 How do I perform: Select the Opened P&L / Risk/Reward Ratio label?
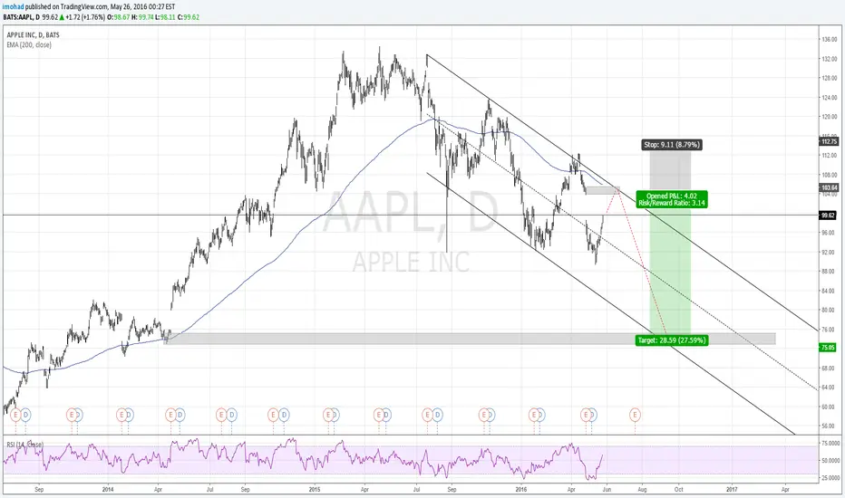(x=672, y=199)
